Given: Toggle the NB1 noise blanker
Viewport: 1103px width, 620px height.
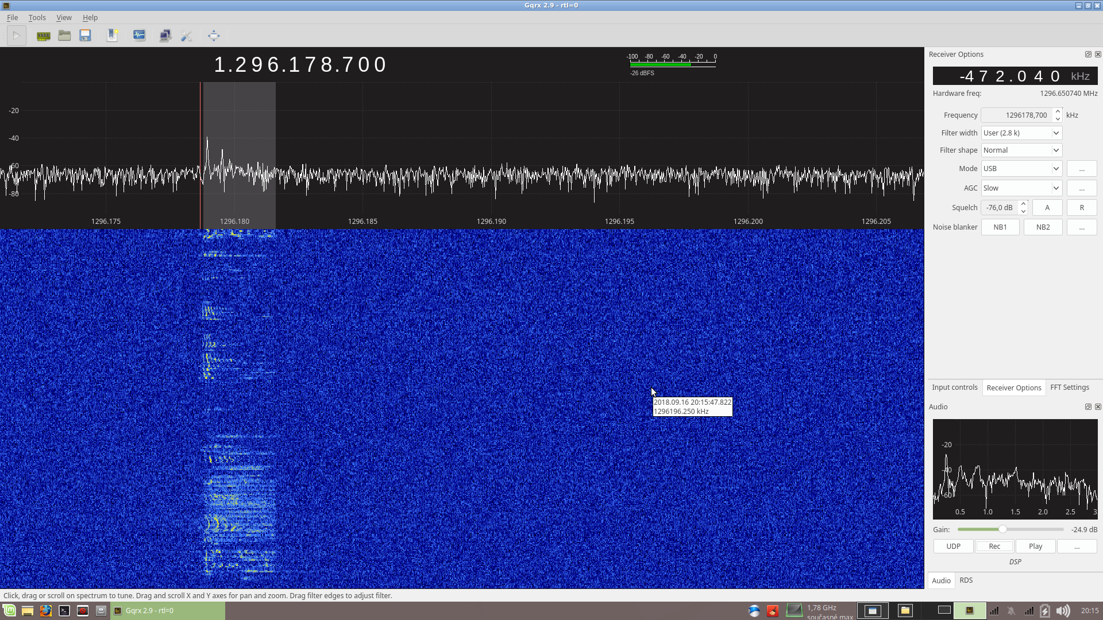Looking at the screenshot, I should point(1000,227).
